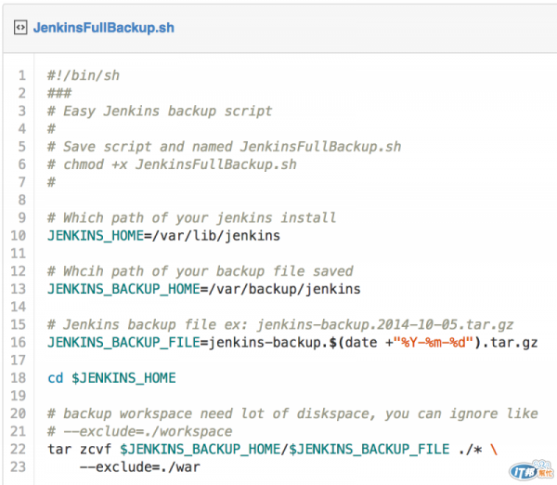Click the 'chmod +x JenkinsFullBackup.sh' comment
Image resolution: width=557 pixels, height=485 pixels.
pyautogui.click(x=172, y=164)
